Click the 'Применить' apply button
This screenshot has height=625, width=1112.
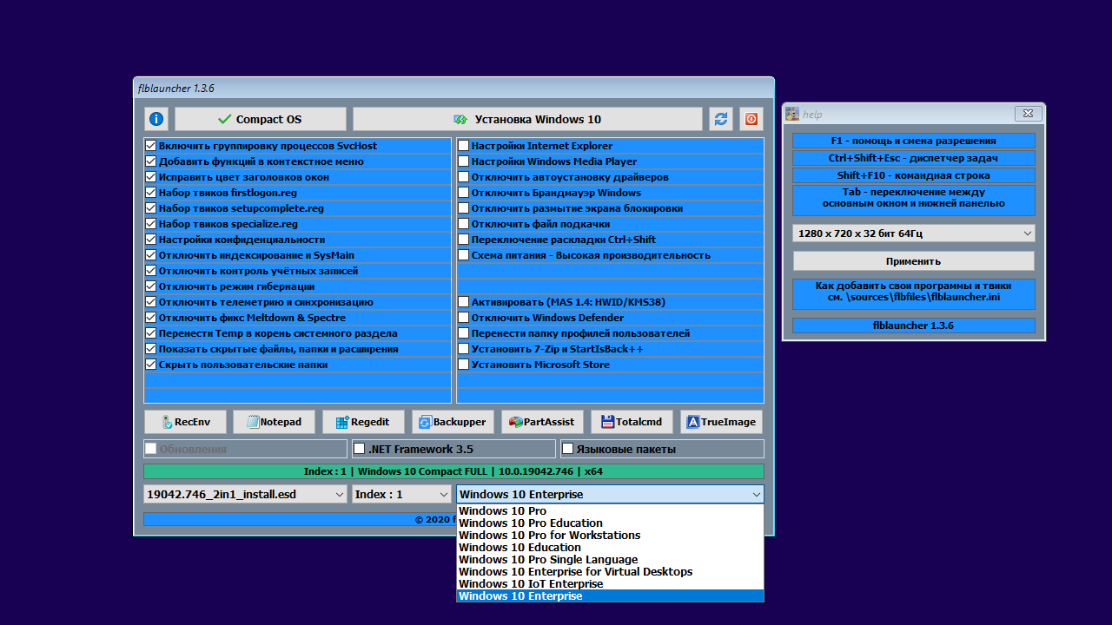pos(913,261)
